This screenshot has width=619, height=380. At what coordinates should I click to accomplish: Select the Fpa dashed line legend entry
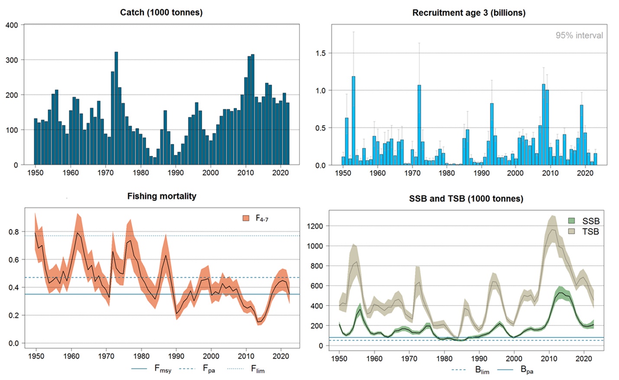(x=197, y=369)
